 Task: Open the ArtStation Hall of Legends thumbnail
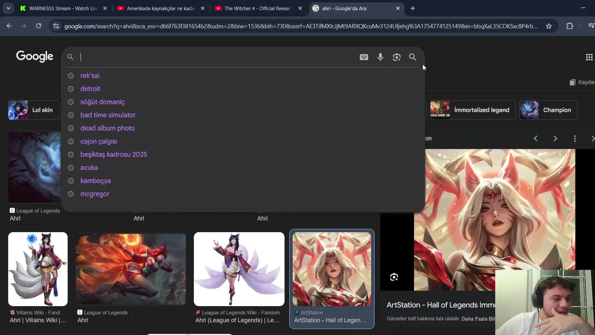pos(332,269)
